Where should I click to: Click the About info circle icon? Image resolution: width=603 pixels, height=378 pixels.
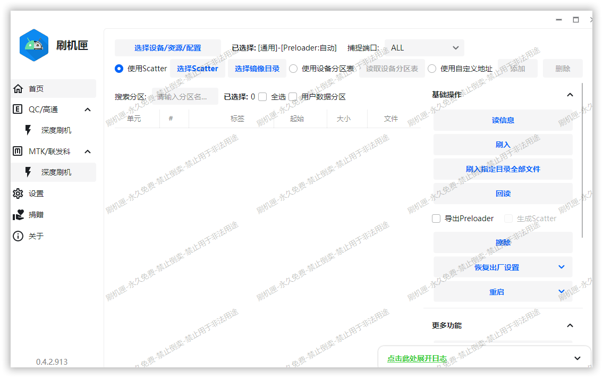18,236
